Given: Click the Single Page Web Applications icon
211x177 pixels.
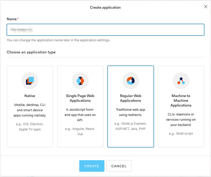Looking at the screenshot, I should 80,81.
